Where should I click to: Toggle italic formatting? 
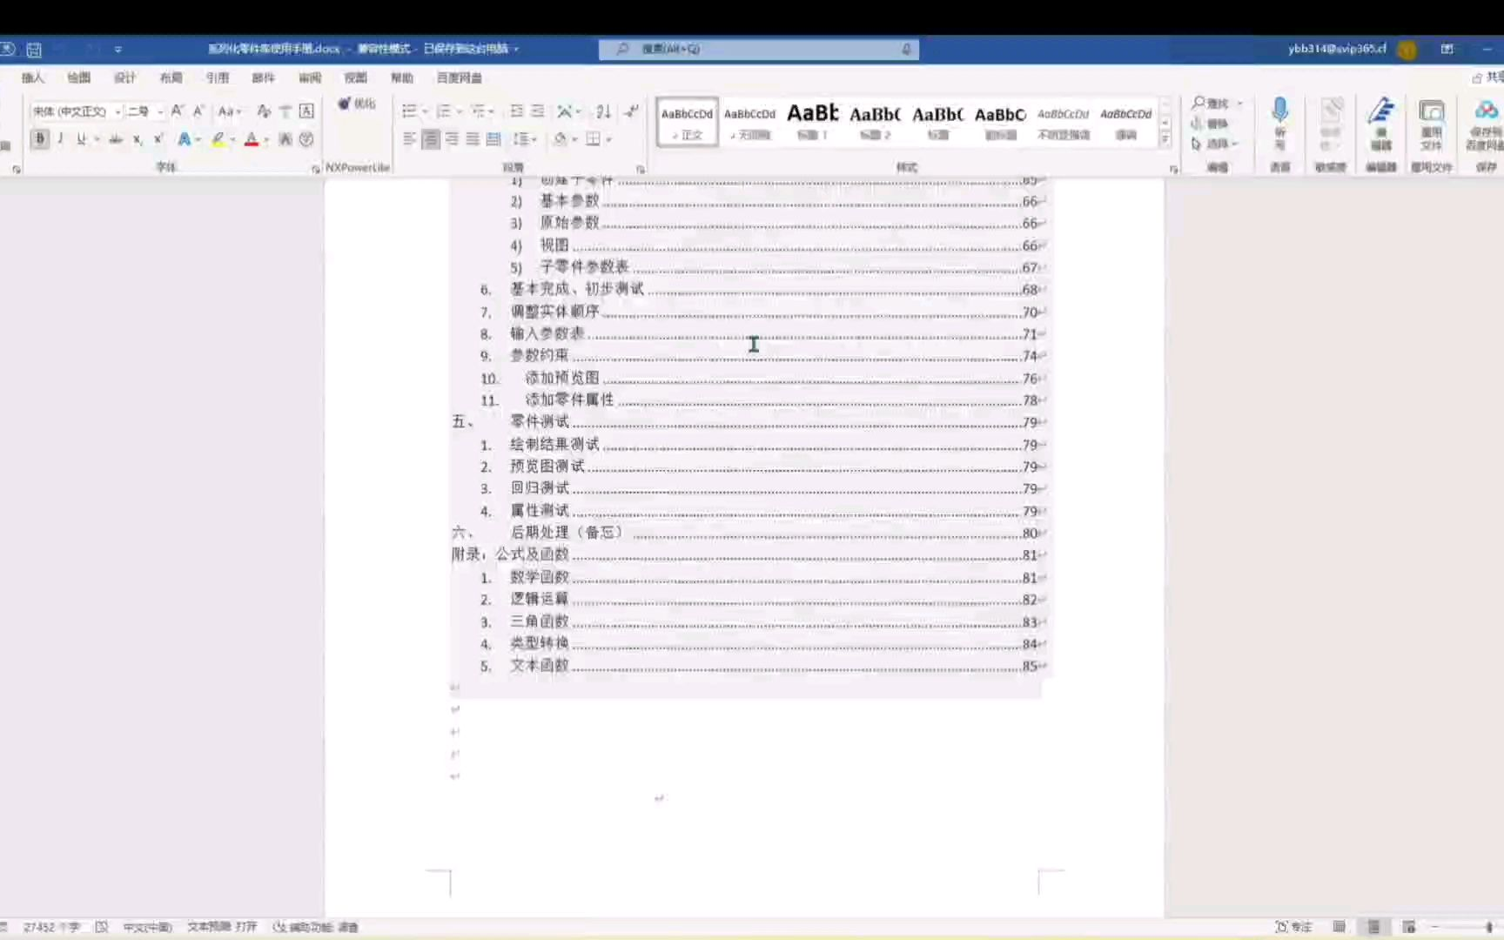click(x=60, y=139)
